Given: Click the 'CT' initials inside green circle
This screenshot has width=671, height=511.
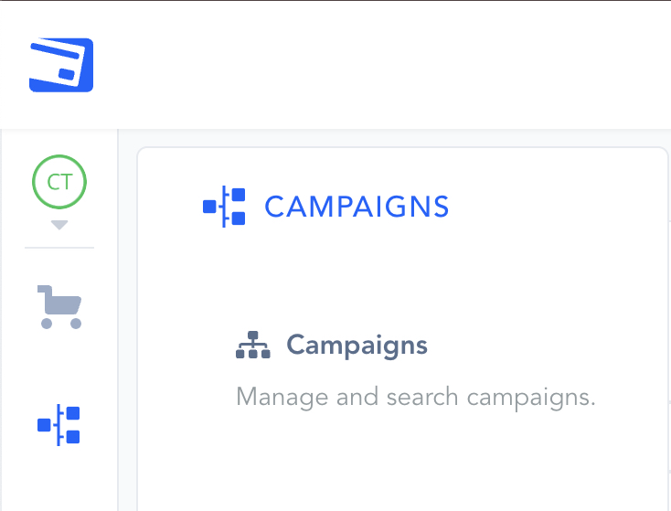Looking at the screenshot, I should (59, 183).
